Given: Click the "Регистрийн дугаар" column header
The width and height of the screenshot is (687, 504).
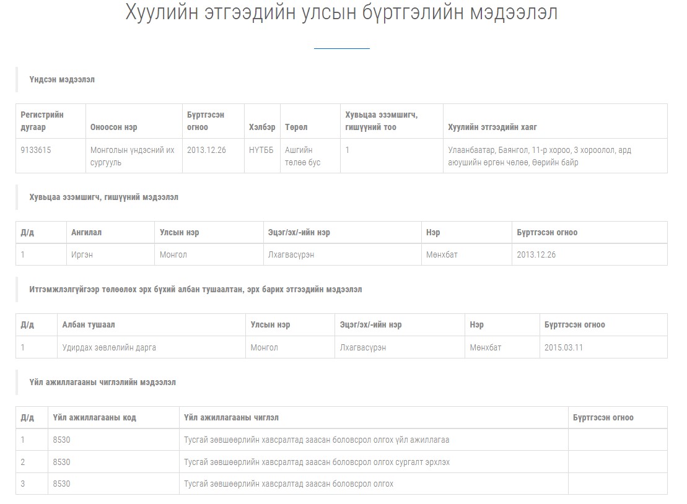Looking at the screenshot, I should tap(42, 121).
